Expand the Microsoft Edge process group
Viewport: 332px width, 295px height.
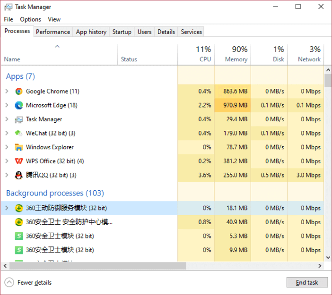coord(7,105)
